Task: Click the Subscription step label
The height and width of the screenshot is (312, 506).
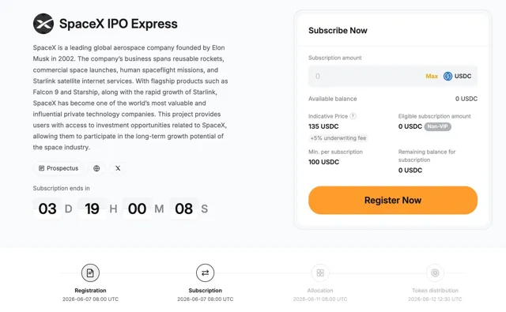Action: pos(206,291)
